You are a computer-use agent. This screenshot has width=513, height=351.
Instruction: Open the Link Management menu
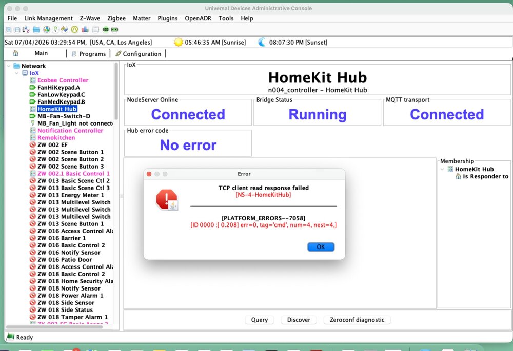tap(48, 18)
